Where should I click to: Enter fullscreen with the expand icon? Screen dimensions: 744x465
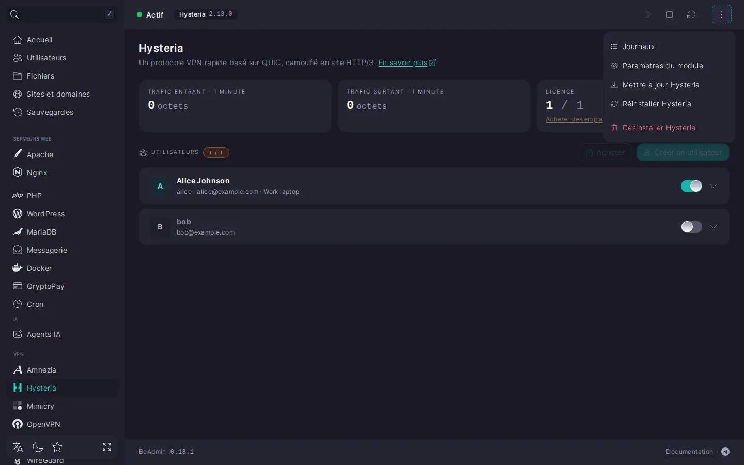coord(107,447)
